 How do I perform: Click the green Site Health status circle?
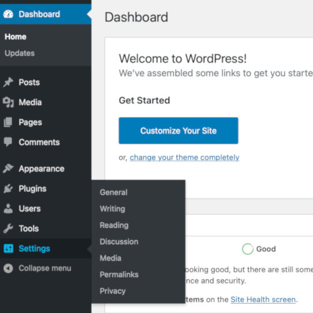247,249
